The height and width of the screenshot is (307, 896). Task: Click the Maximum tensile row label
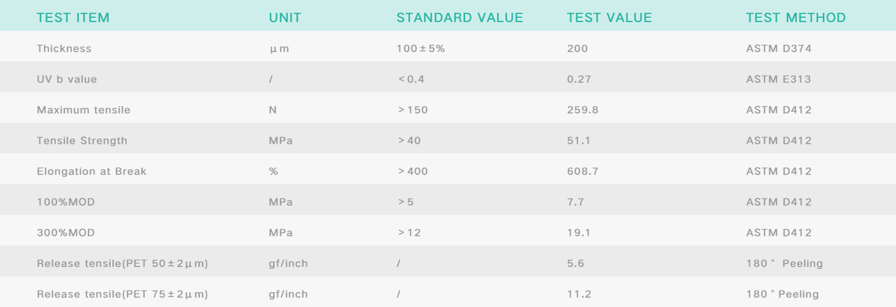point(83,110)
